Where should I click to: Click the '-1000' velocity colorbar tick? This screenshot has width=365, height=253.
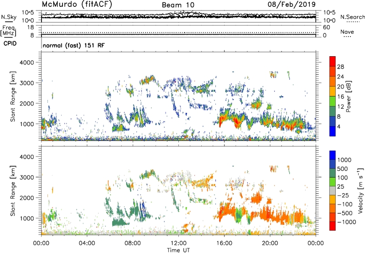[x=346, y=222]
